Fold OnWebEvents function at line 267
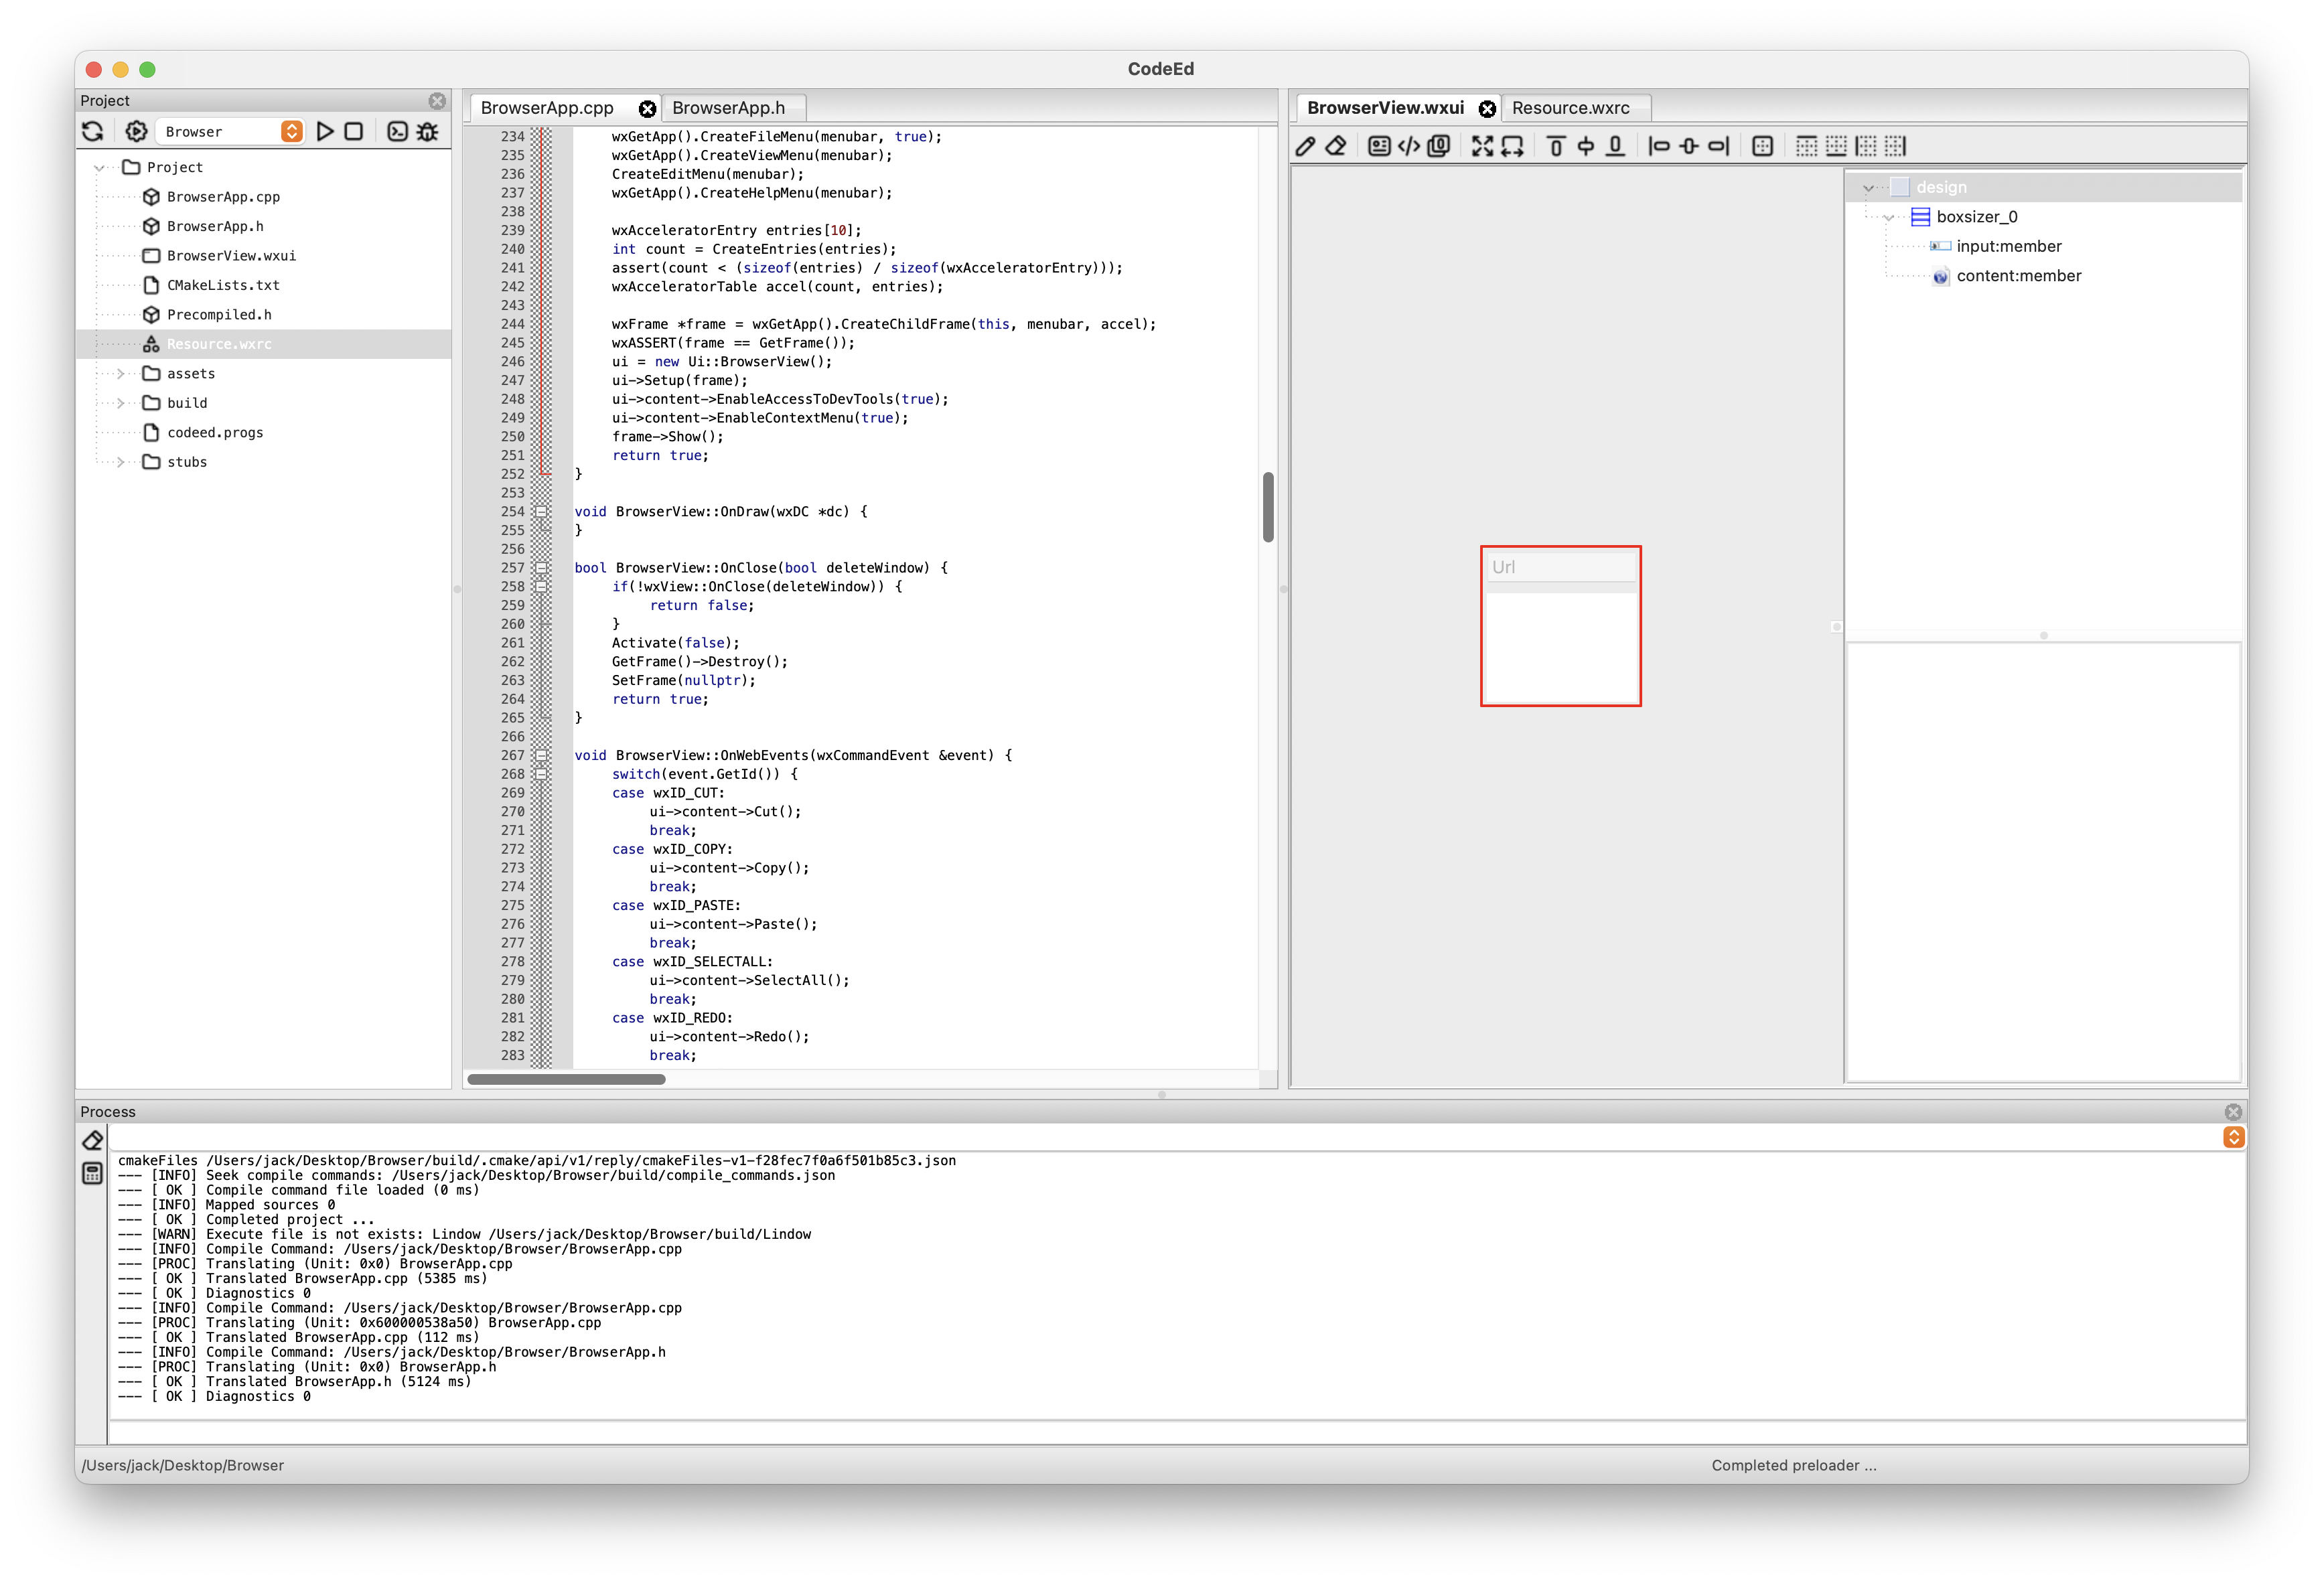The width and height of the screenshot is (2324, 1583). coord(541,756)
